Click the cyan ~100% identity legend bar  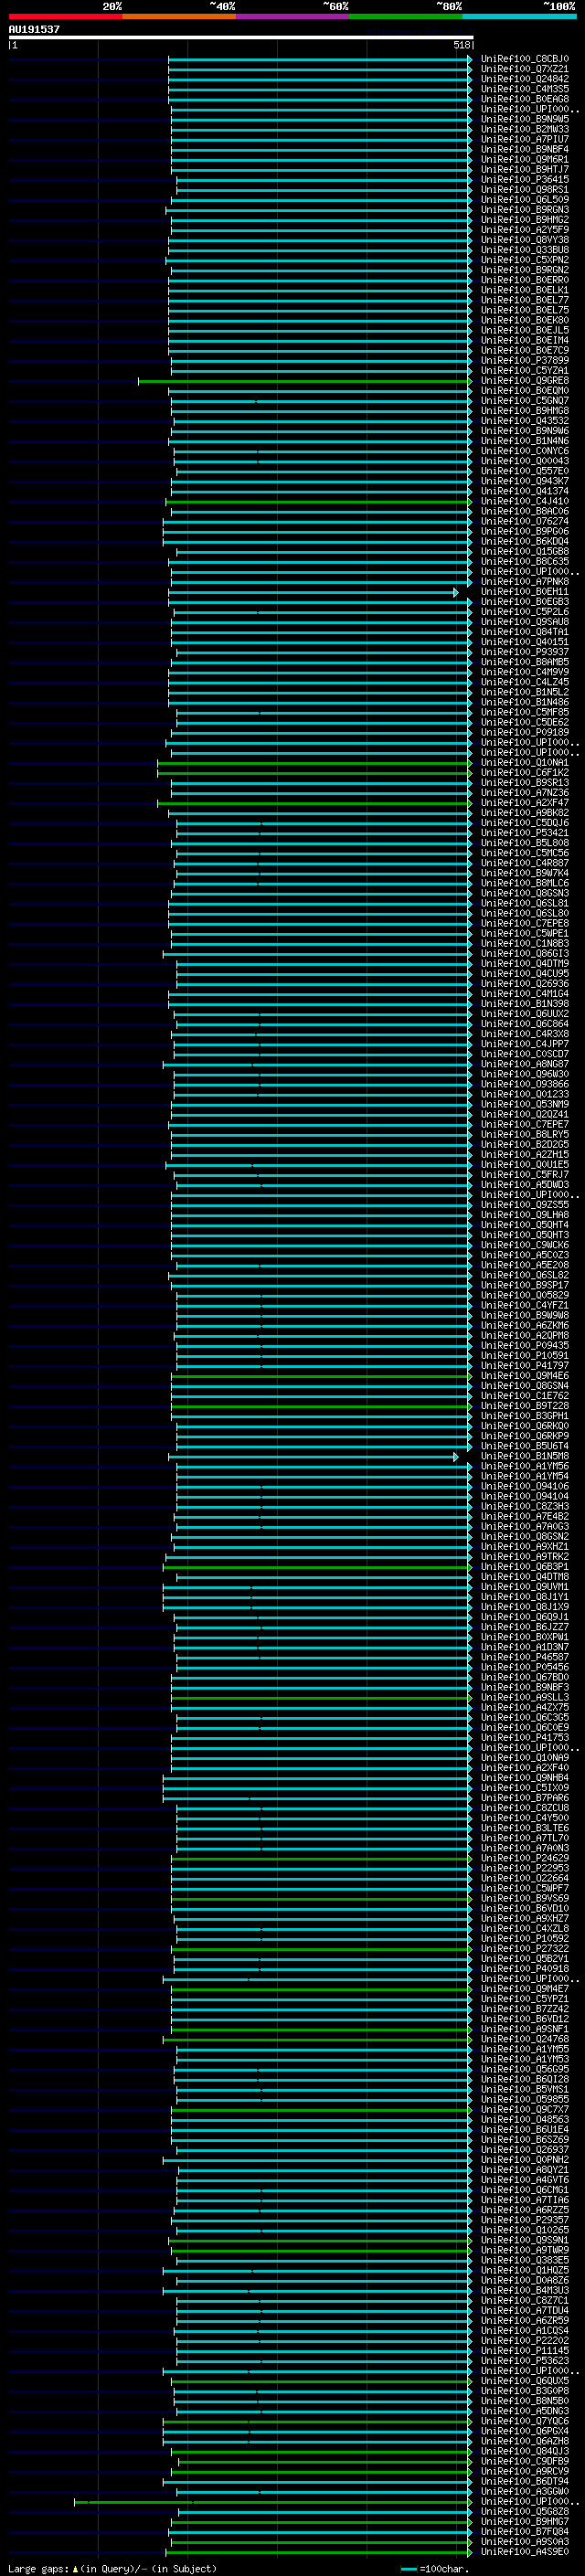coord(520,16)
